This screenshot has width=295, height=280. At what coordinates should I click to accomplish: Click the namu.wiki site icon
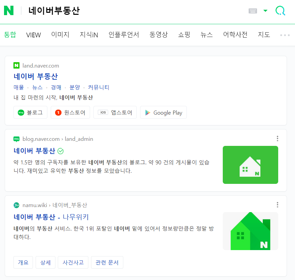(x=16, y=205)
